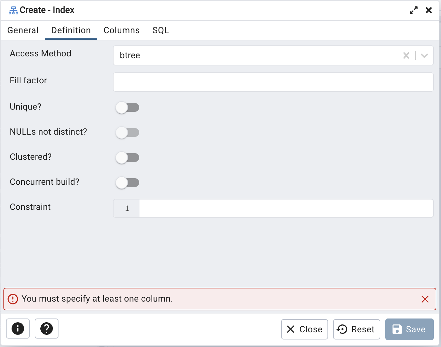Toggle the NULLs not distinct? switch
441x347 pixels.
pos(127,132)
